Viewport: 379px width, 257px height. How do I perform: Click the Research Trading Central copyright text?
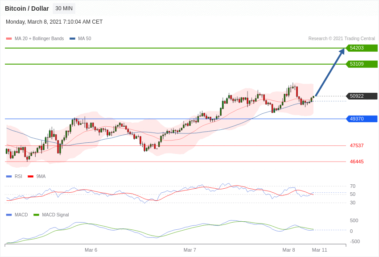pos(342,39)
